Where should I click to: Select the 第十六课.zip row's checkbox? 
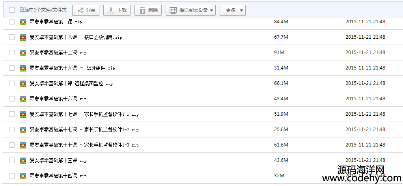coord(12,99)
